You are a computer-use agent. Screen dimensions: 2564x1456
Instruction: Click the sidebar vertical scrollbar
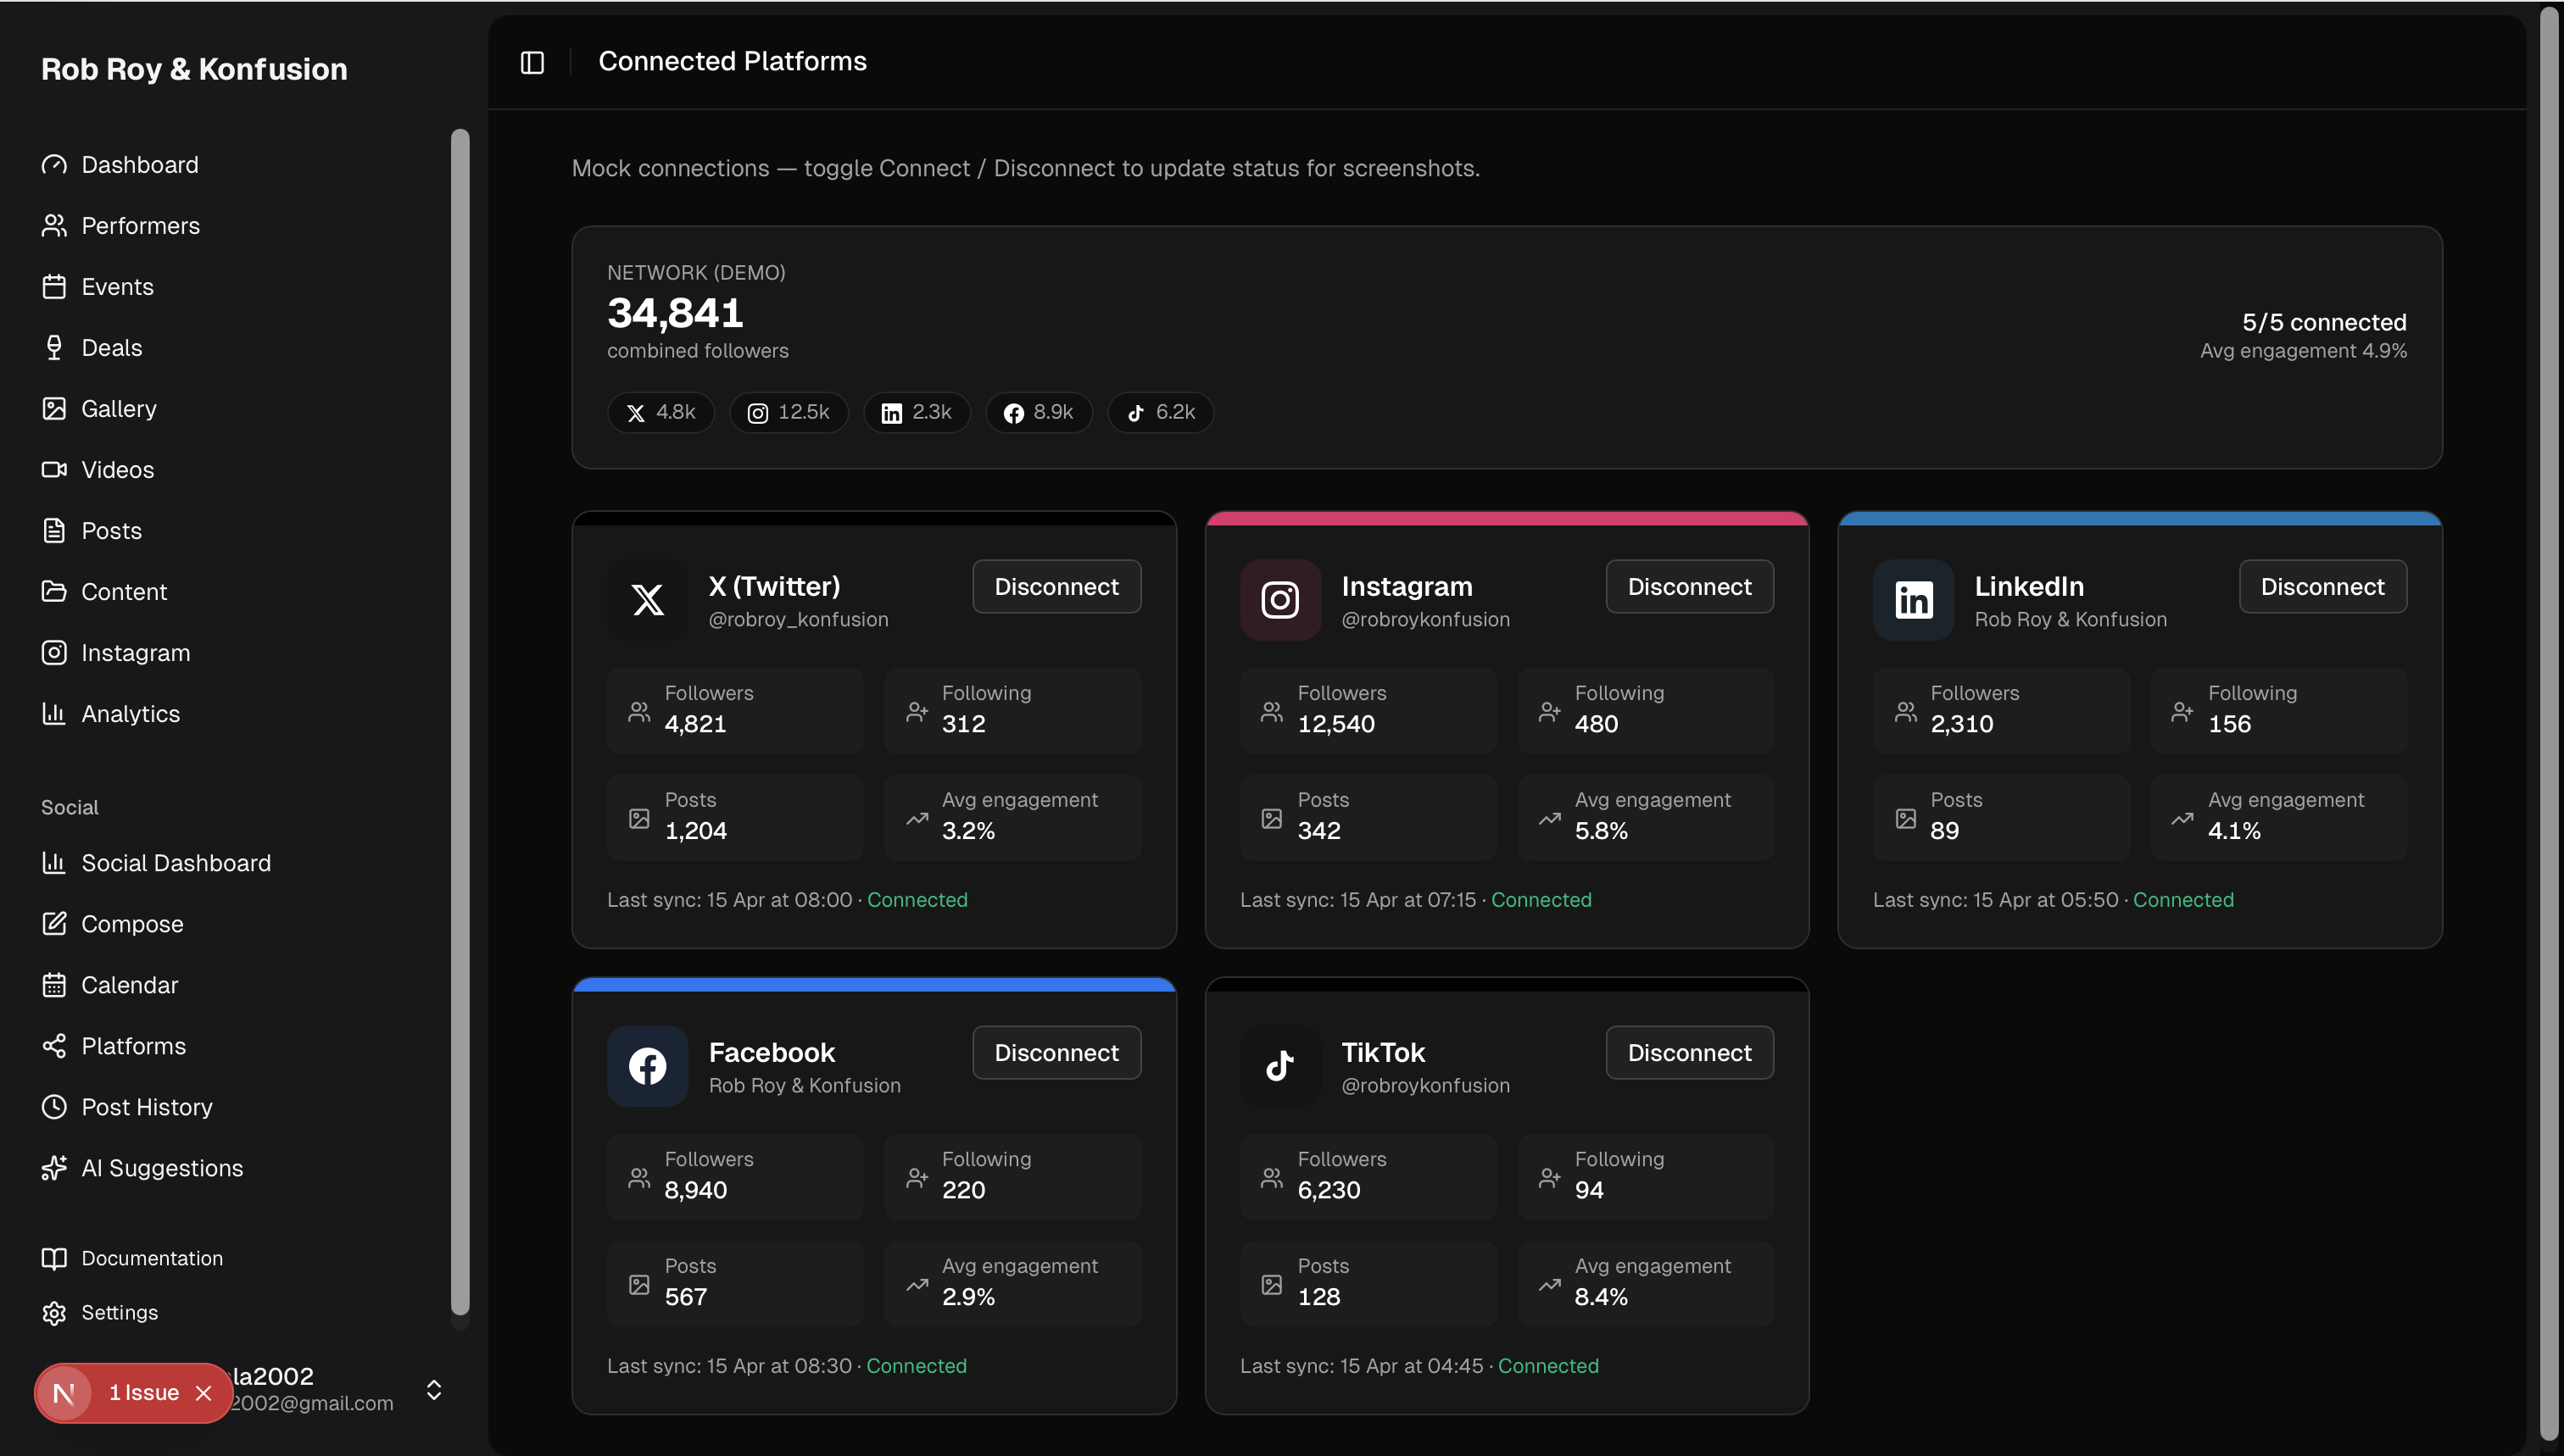460,720
